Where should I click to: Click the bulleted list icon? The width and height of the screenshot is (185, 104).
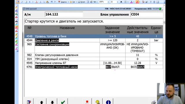(x=125, y=2)
